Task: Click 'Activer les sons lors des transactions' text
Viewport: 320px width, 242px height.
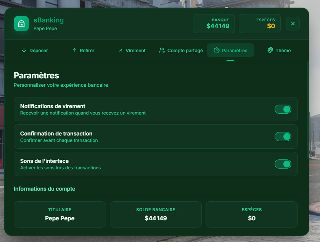Action: coord(60,168)
